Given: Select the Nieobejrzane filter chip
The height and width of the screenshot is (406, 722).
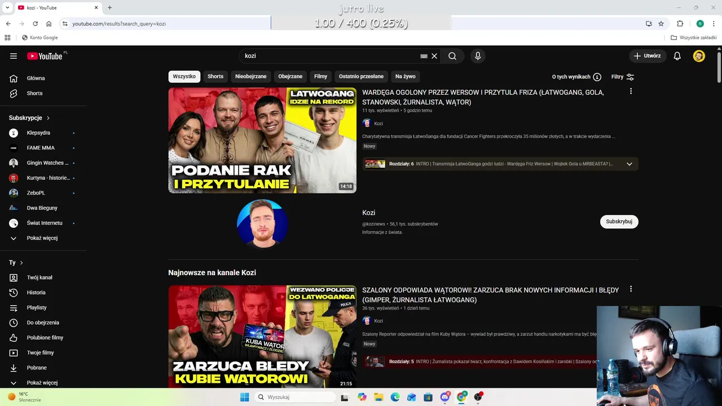Looking at the screenshot, I should click(x=251, y=77).
